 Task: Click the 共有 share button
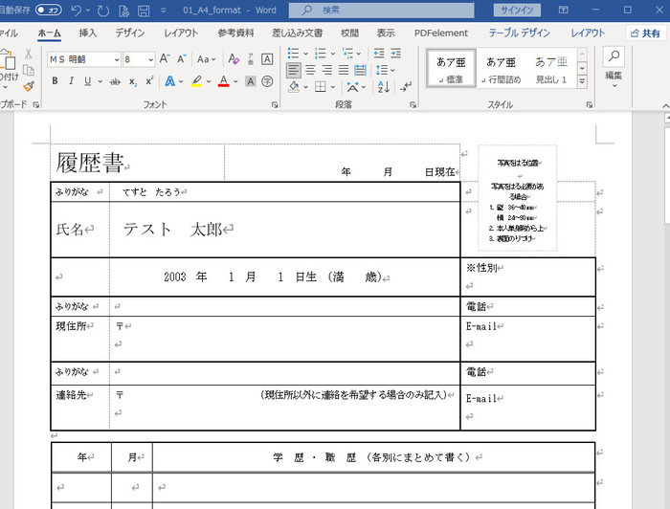coord(645,33)
